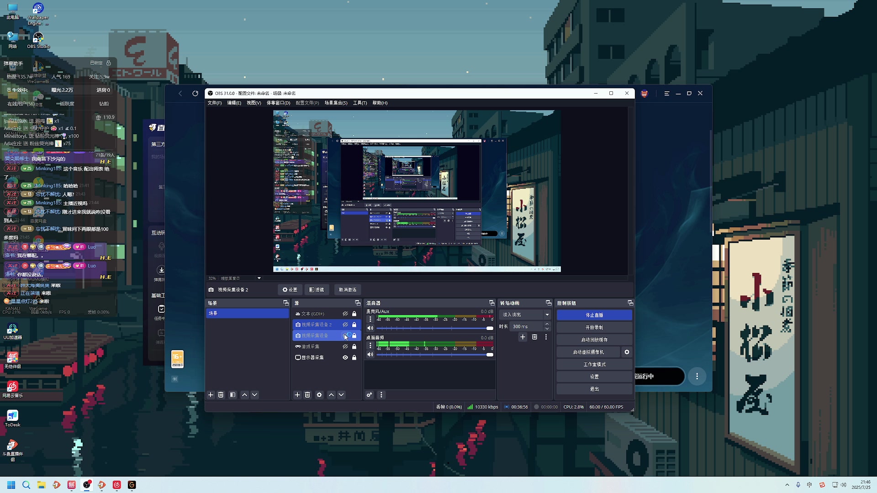Pop out the 混音器 dock using its float icon
The image size is (877, 493).
click(492, 303)
